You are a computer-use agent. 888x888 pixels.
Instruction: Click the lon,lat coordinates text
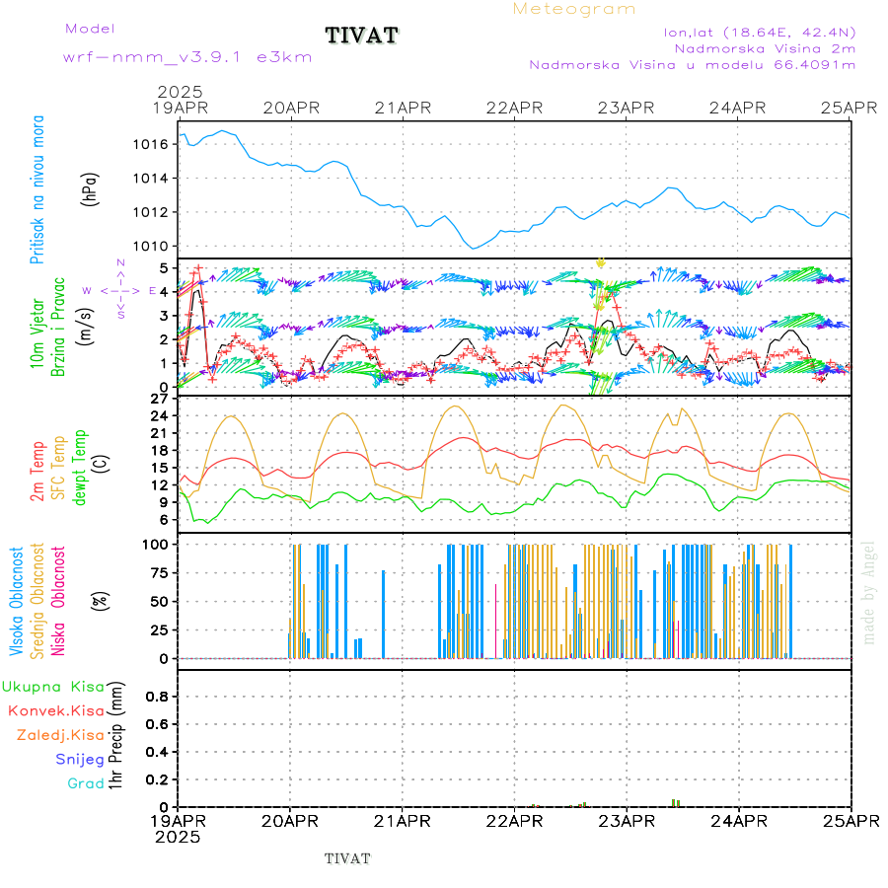tap(759, 31)
